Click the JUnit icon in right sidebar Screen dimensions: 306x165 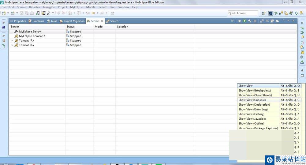302,42
